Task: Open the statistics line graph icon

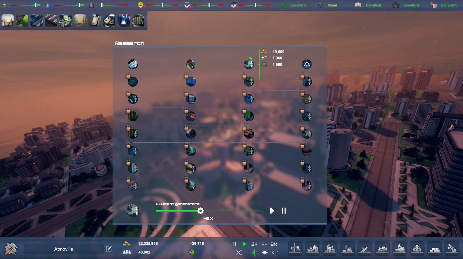Action: [x=80, y=20]
